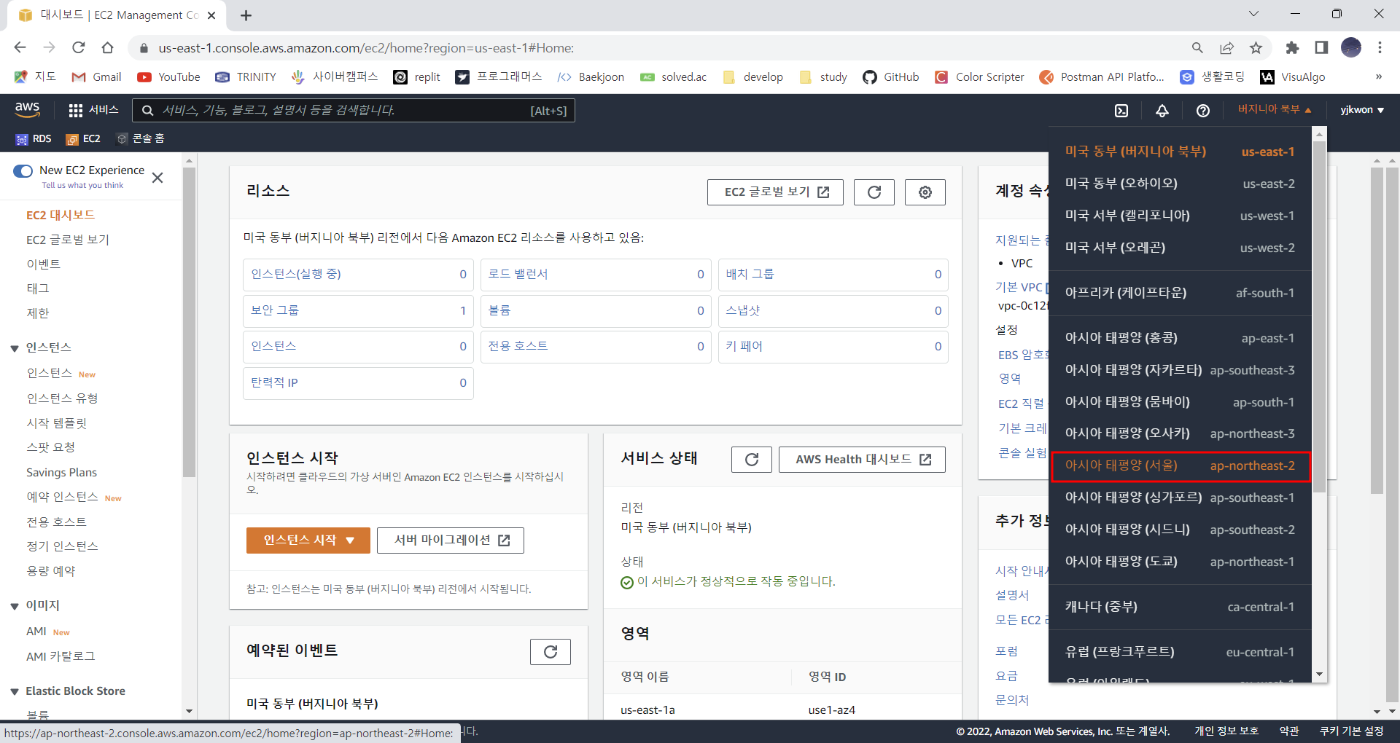Open browser profile avatar
Image resolution: width=1400 pixels, height=743 pixels.
point(1351,47)
